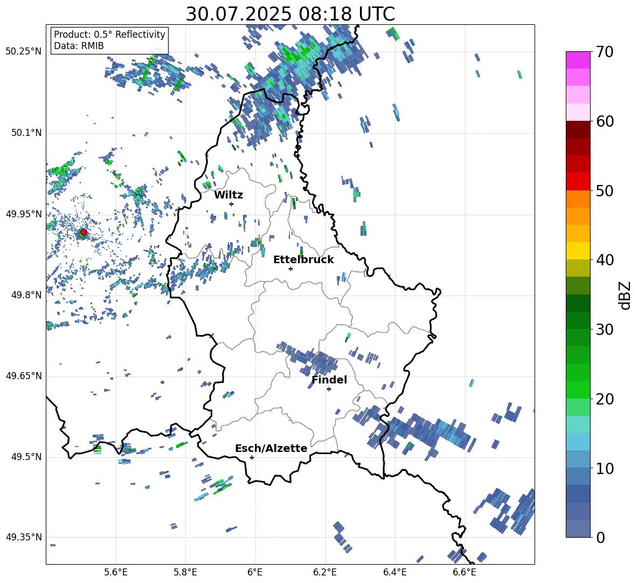Click the bright green colorbar segment above 20
Screen dimensions: 638x583
click(578, 389)
